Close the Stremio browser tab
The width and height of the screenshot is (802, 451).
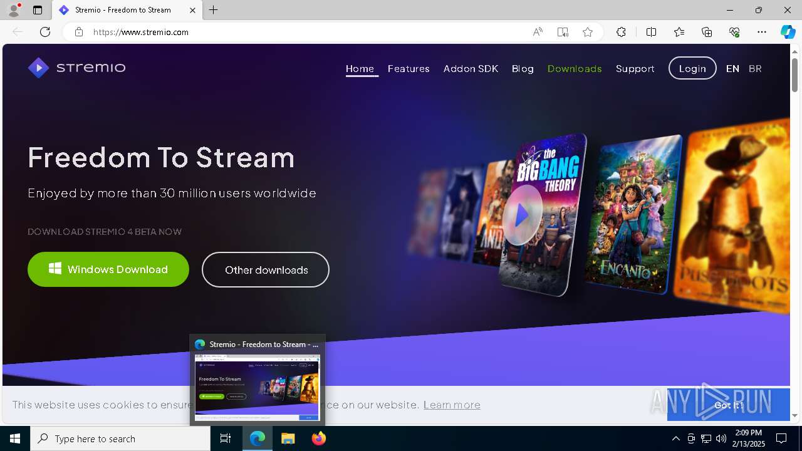pos(192,10)
